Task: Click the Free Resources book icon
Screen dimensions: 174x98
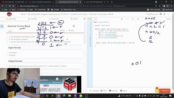Action: (x=161, y=14)
